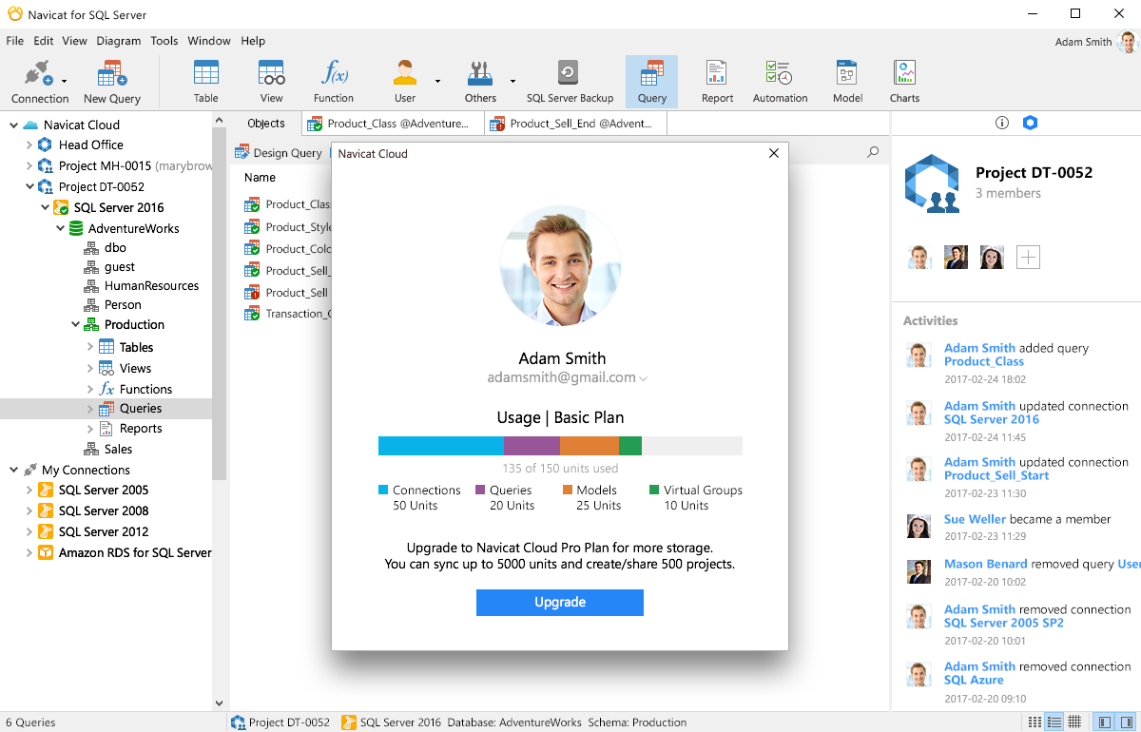Collapse the My Connections group

click(x=13, y=470)
